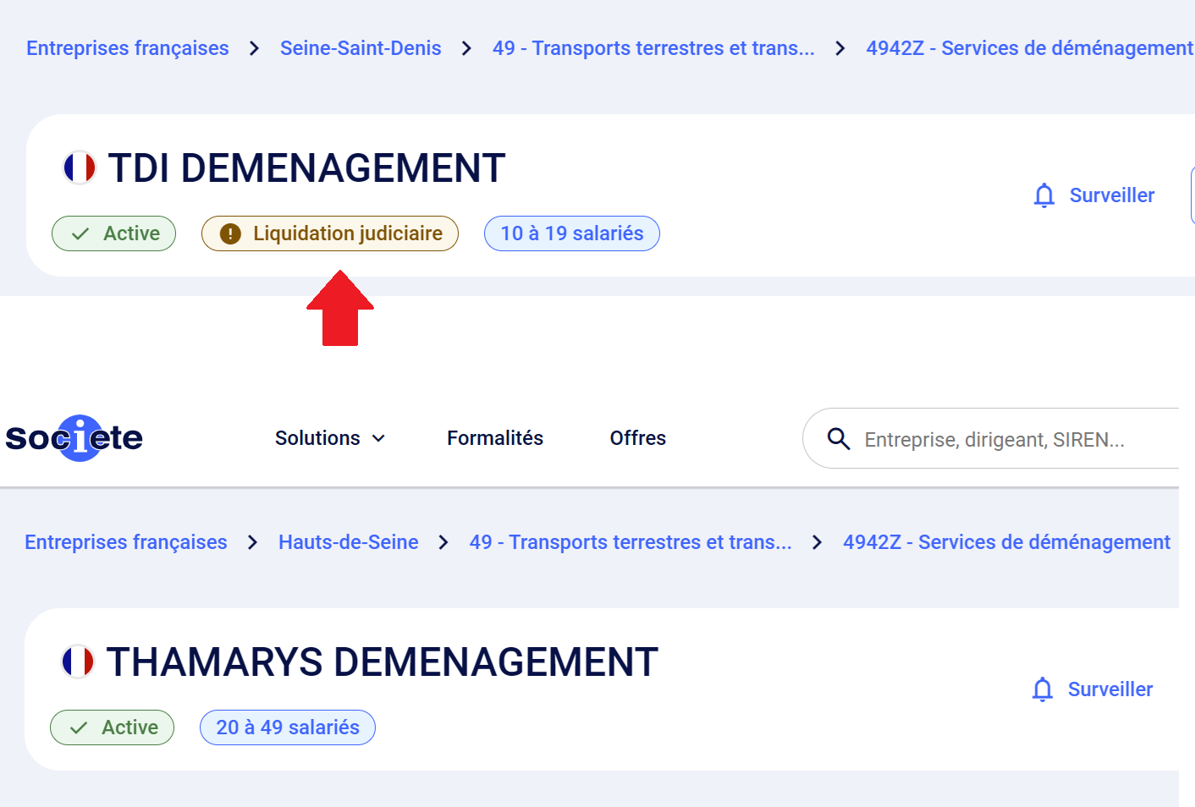The image size is (1195, 807).
Task: Open 49 - Transports terrestres breadcrumb above THAMARYS
Action: point(631,542)
